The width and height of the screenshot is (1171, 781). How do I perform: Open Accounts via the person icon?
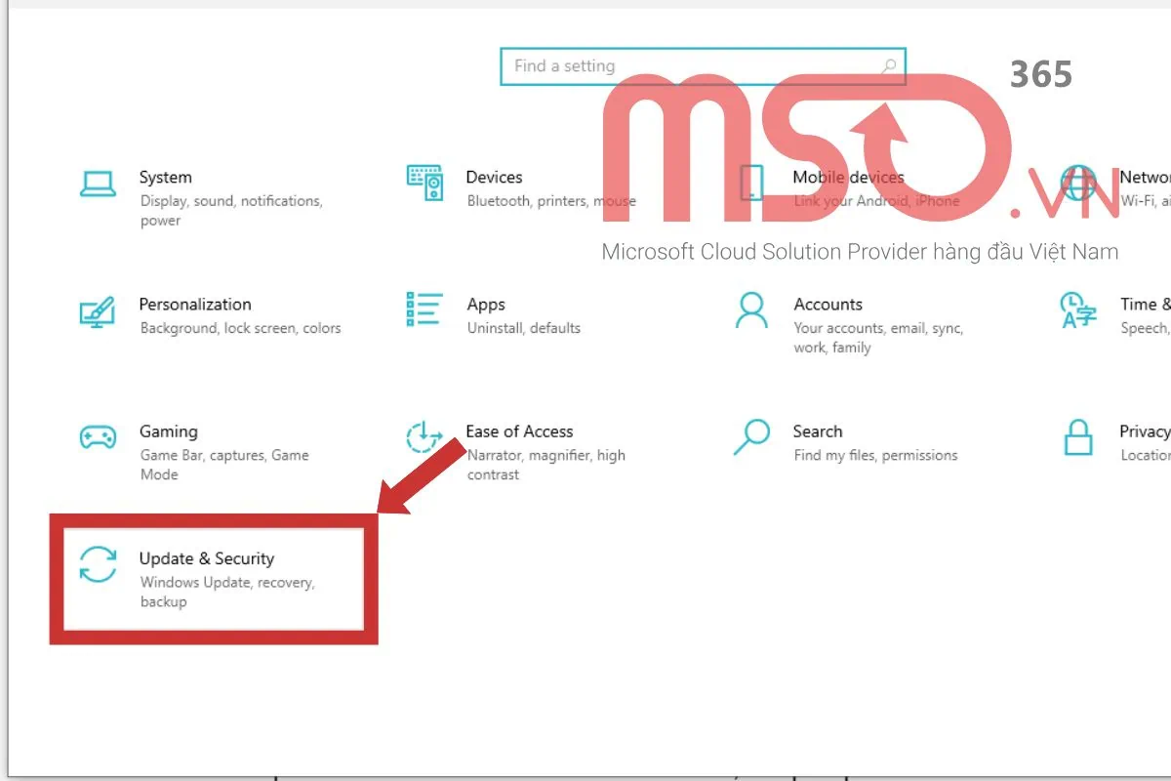751,310
